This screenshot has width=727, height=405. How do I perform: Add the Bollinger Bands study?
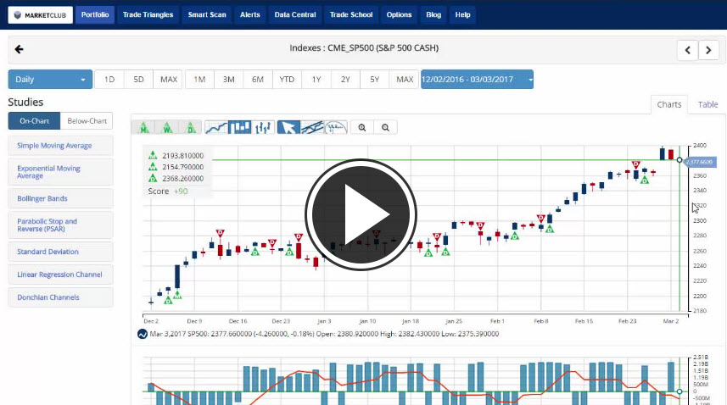pyautogui.click(x=60, y=198)
